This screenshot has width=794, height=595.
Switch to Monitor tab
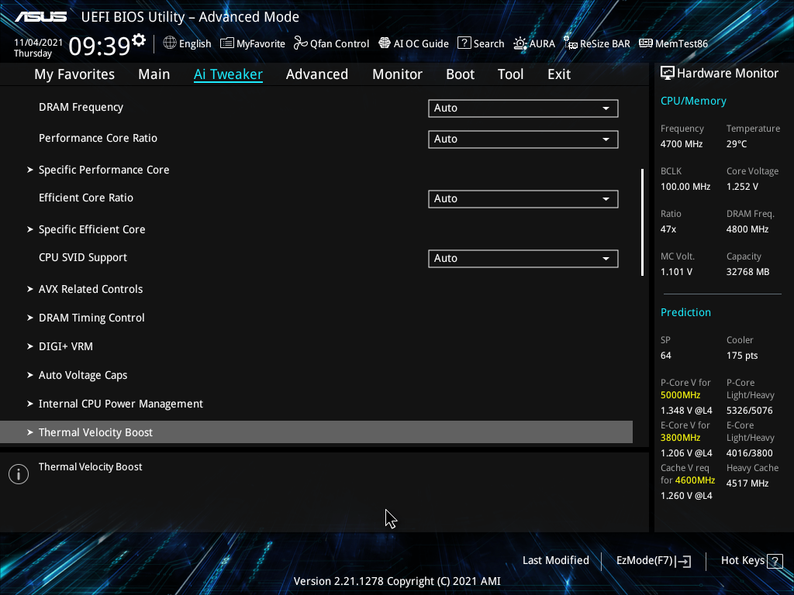coord(398,74)
